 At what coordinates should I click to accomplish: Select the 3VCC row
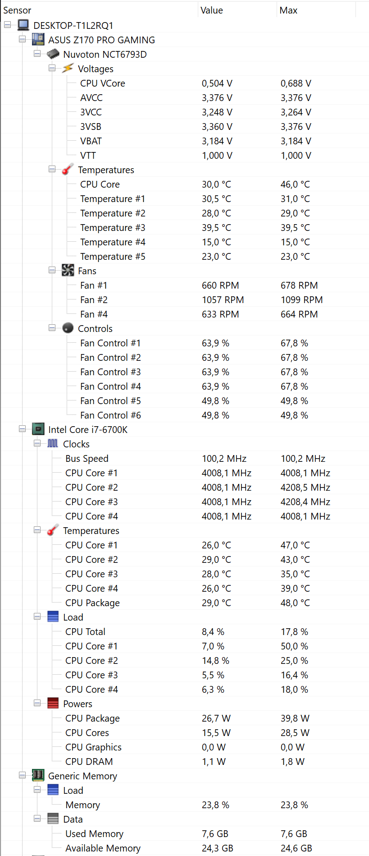[x=185, y=112]
